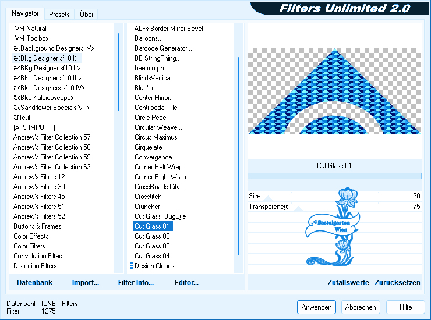Select Andrew's Filters 12

(x=39, y=177)
